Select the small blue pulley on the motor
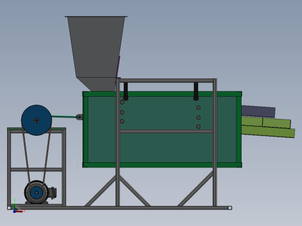 (x=37, y=192)
